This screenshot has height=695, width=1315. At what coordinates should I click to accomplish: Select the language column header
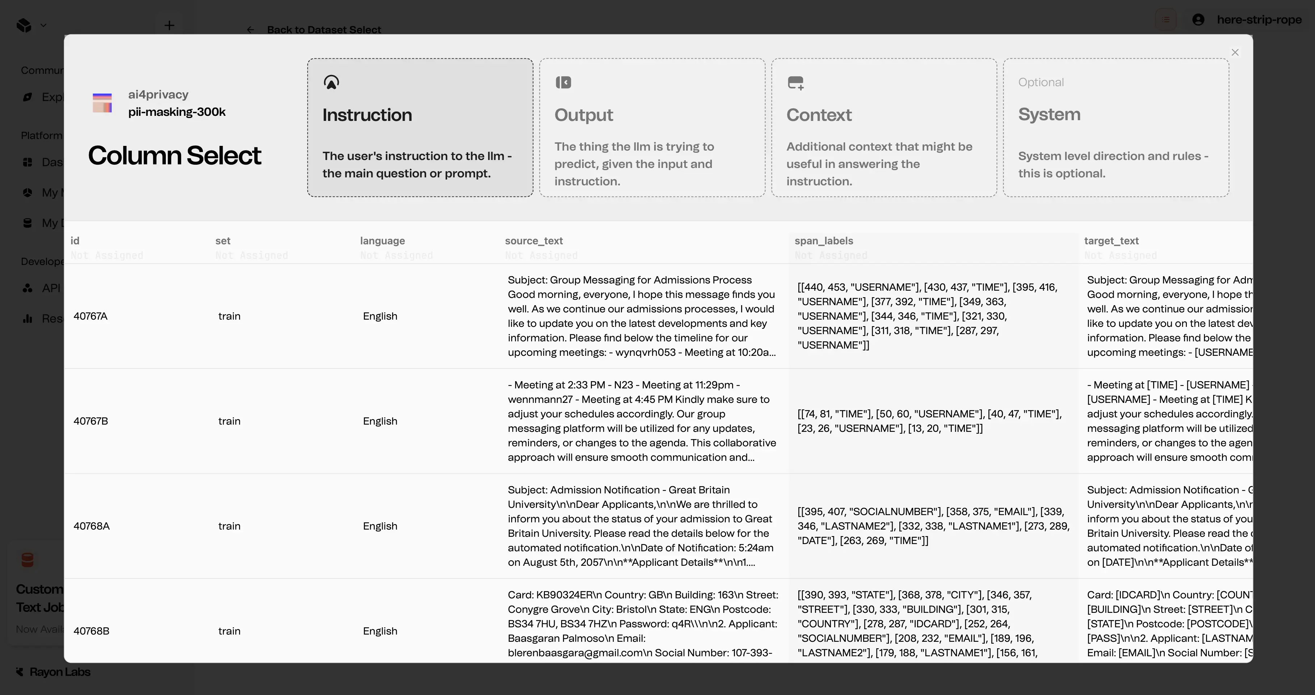coord(382,241)
